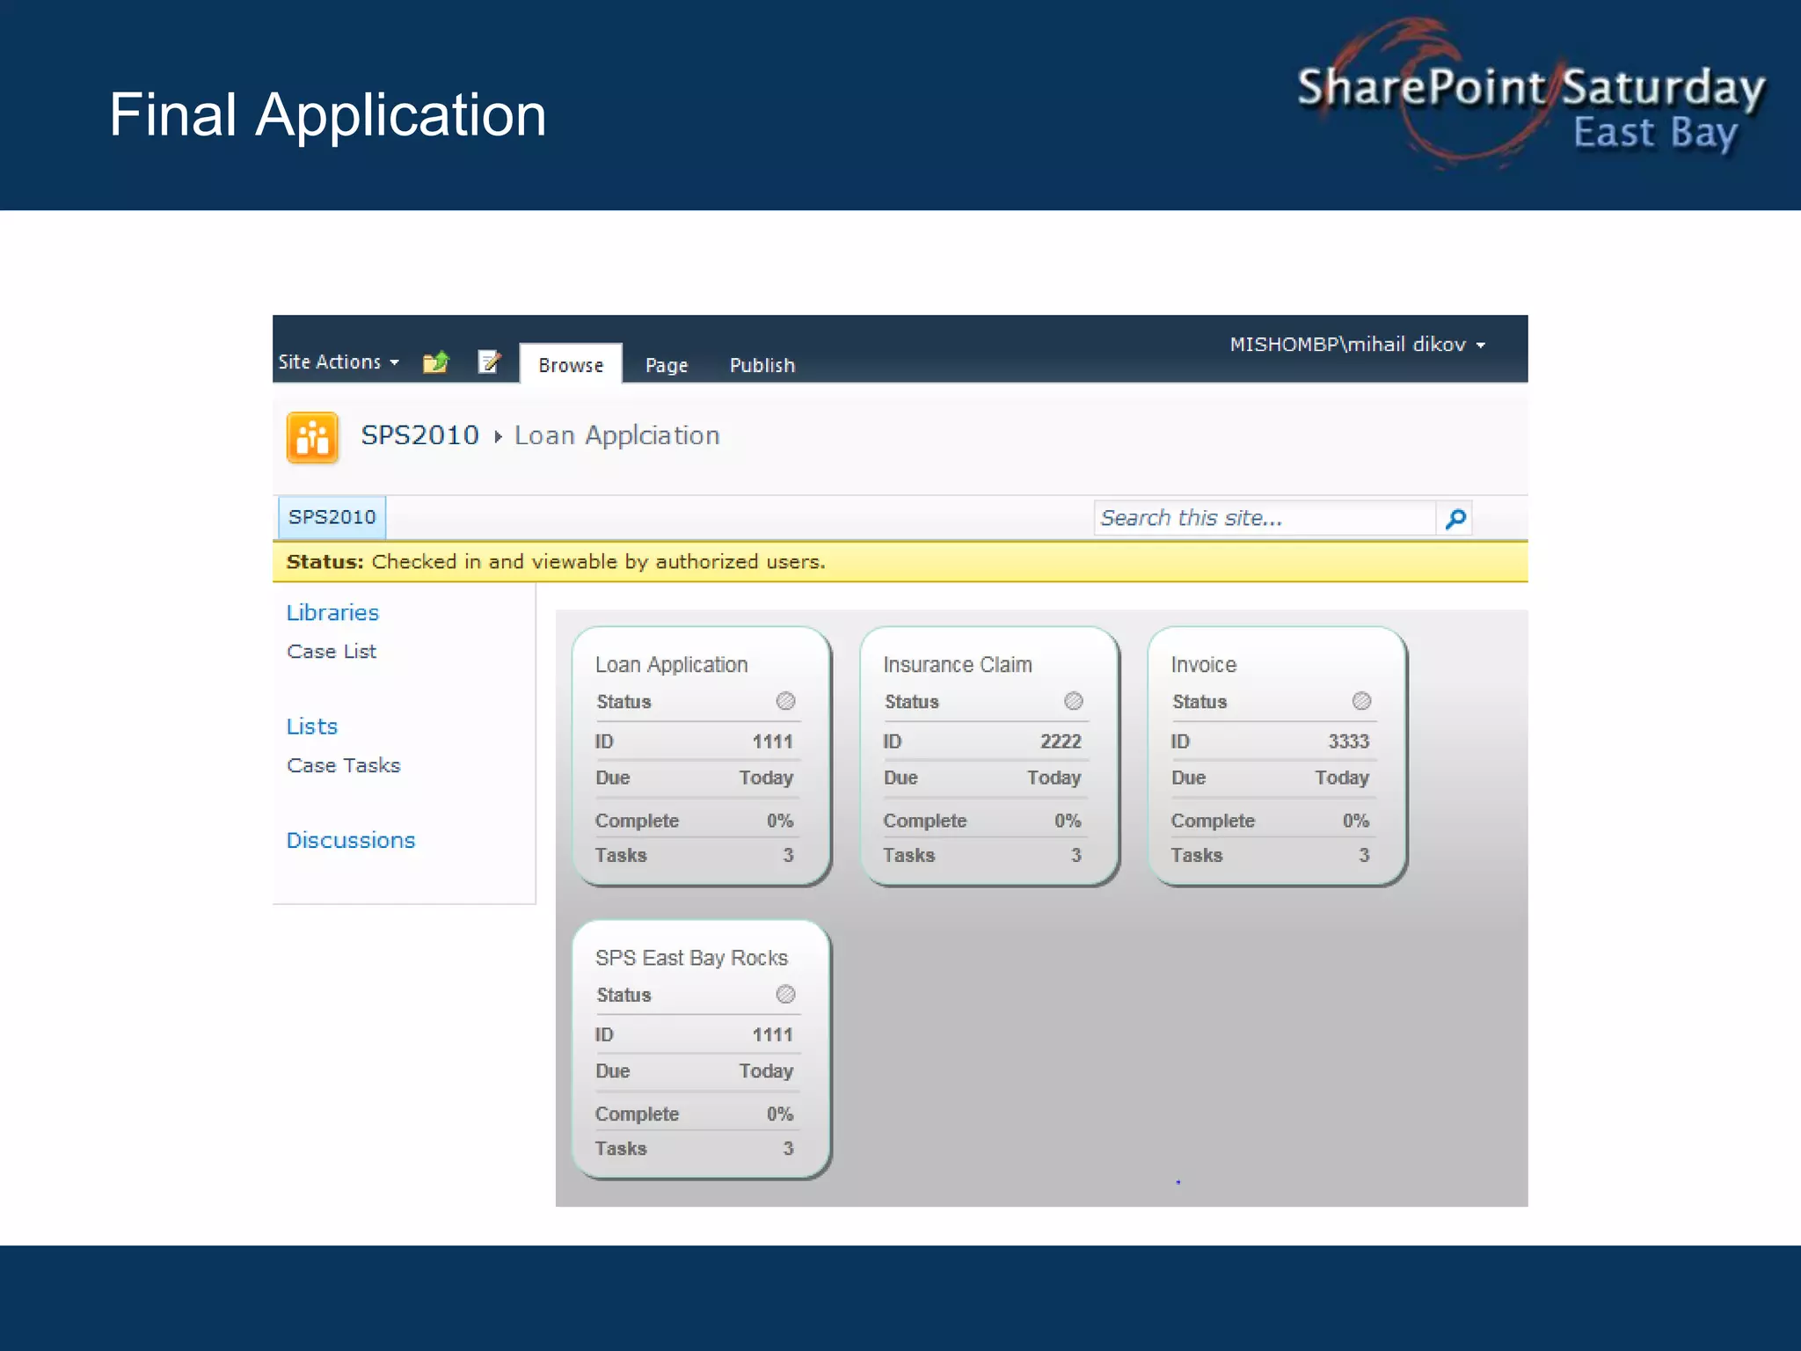Click the orange site logo icon

312,437
